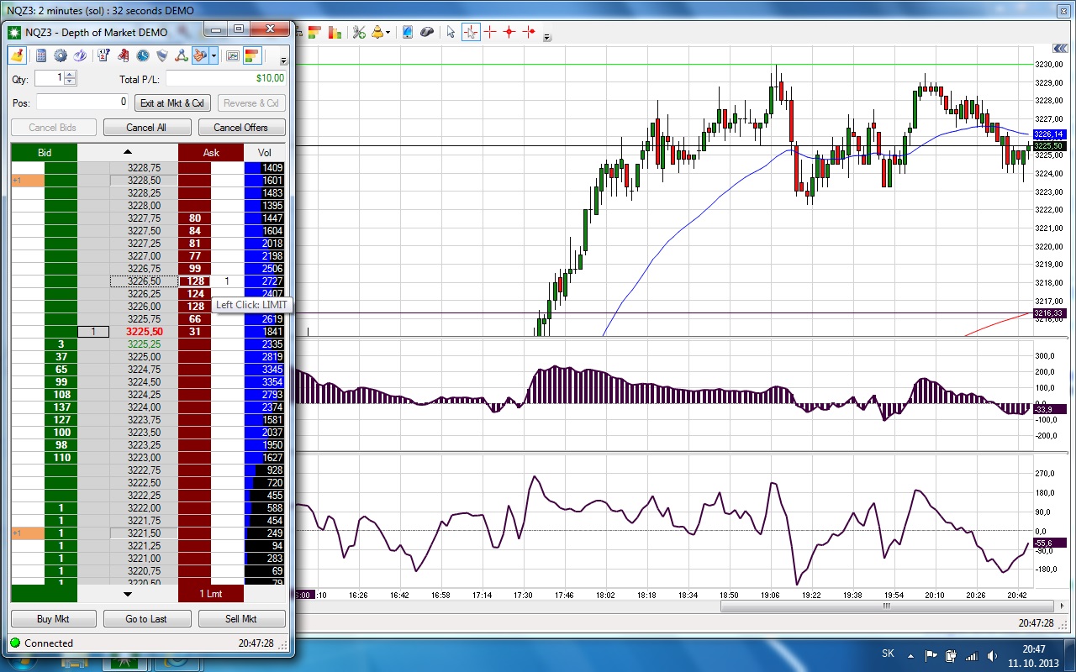Image resolution: width=1076 pixels, height=672 pixels.
Task: Open the calculator icon in DOM toolbar
Action: click(40, 55)
